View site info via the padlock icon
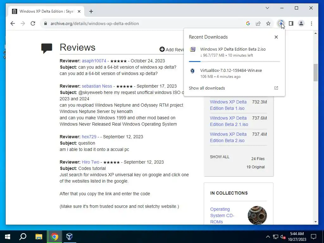Screen dimensions: 324x243 46,23
